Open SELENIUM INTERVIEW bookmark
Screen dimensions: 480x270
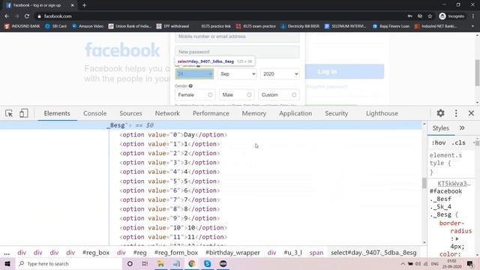click(x=345, y=26)
